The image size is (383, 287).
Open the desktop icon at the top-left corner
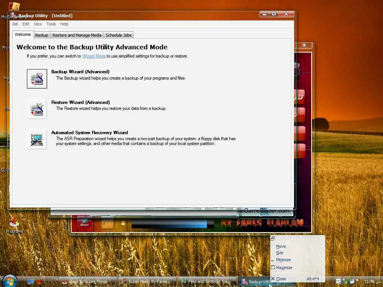point(14,7)
